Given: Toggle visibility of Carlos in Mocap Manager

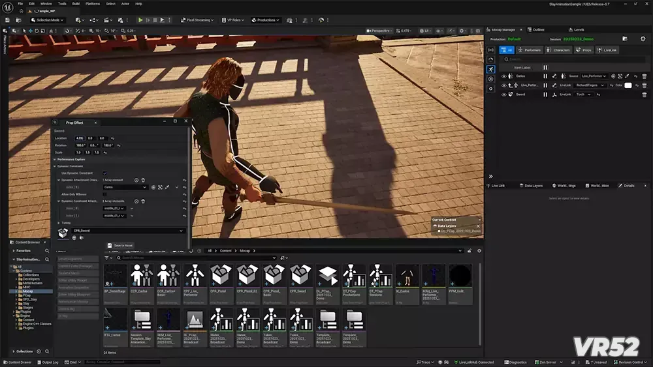Looking at the screenshot, I should (503, 76).
